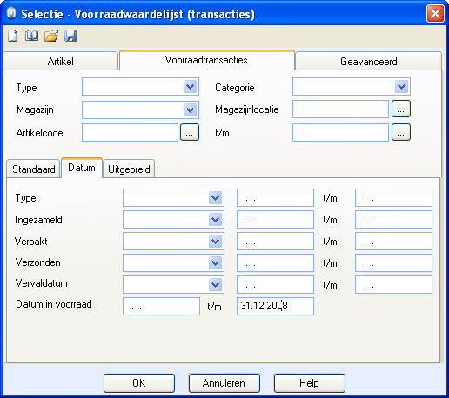Open the Ingezameld dropdown
The height and width of the screenshot is (398, 449).
click(216, 220)
